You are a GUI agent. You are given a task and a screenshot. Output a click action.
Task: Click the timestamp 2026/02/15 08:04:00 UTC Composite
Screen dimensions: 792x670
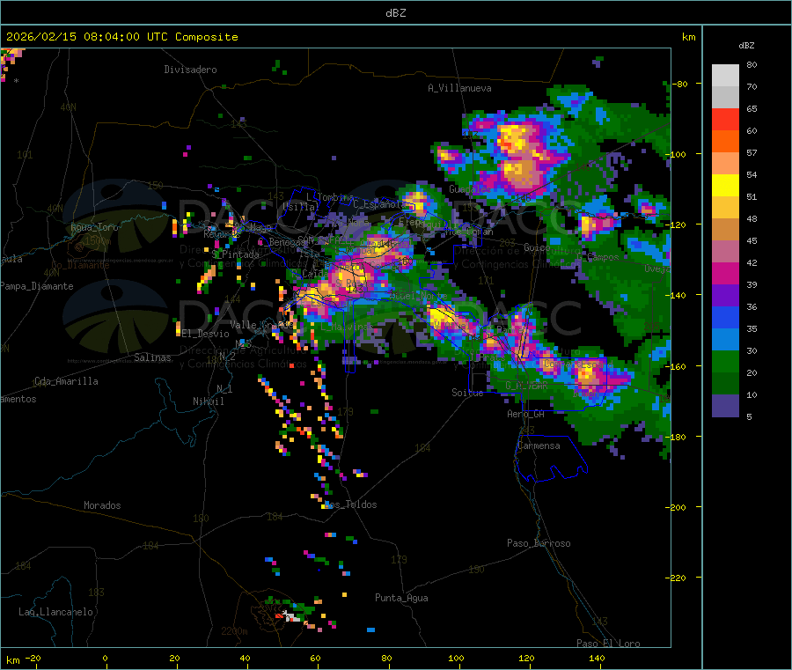[x=121, y=37]
